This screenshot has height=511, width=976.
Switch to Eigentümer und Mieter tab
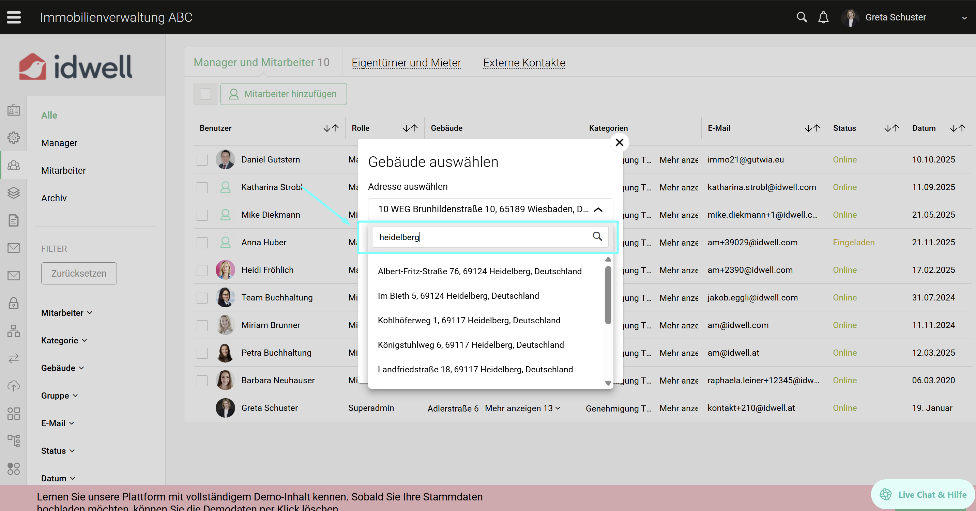coord(406,62)
